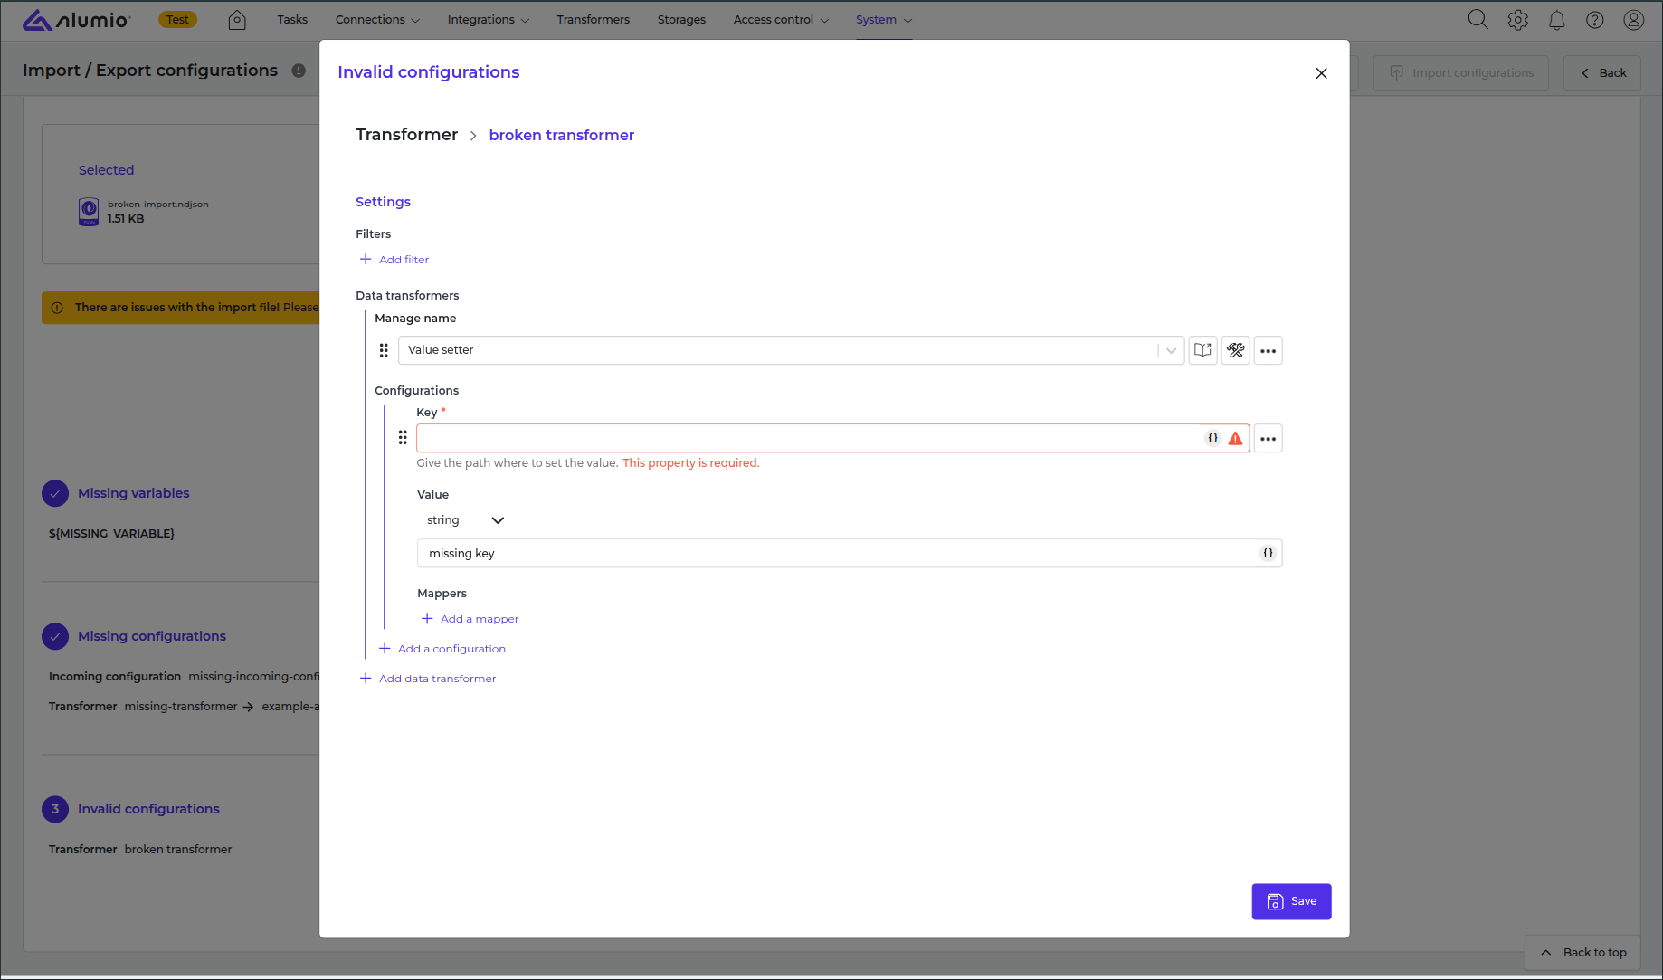Close the Invalid configurations dialog
Screen dimensions: 1663x980
click(1321, 73)
